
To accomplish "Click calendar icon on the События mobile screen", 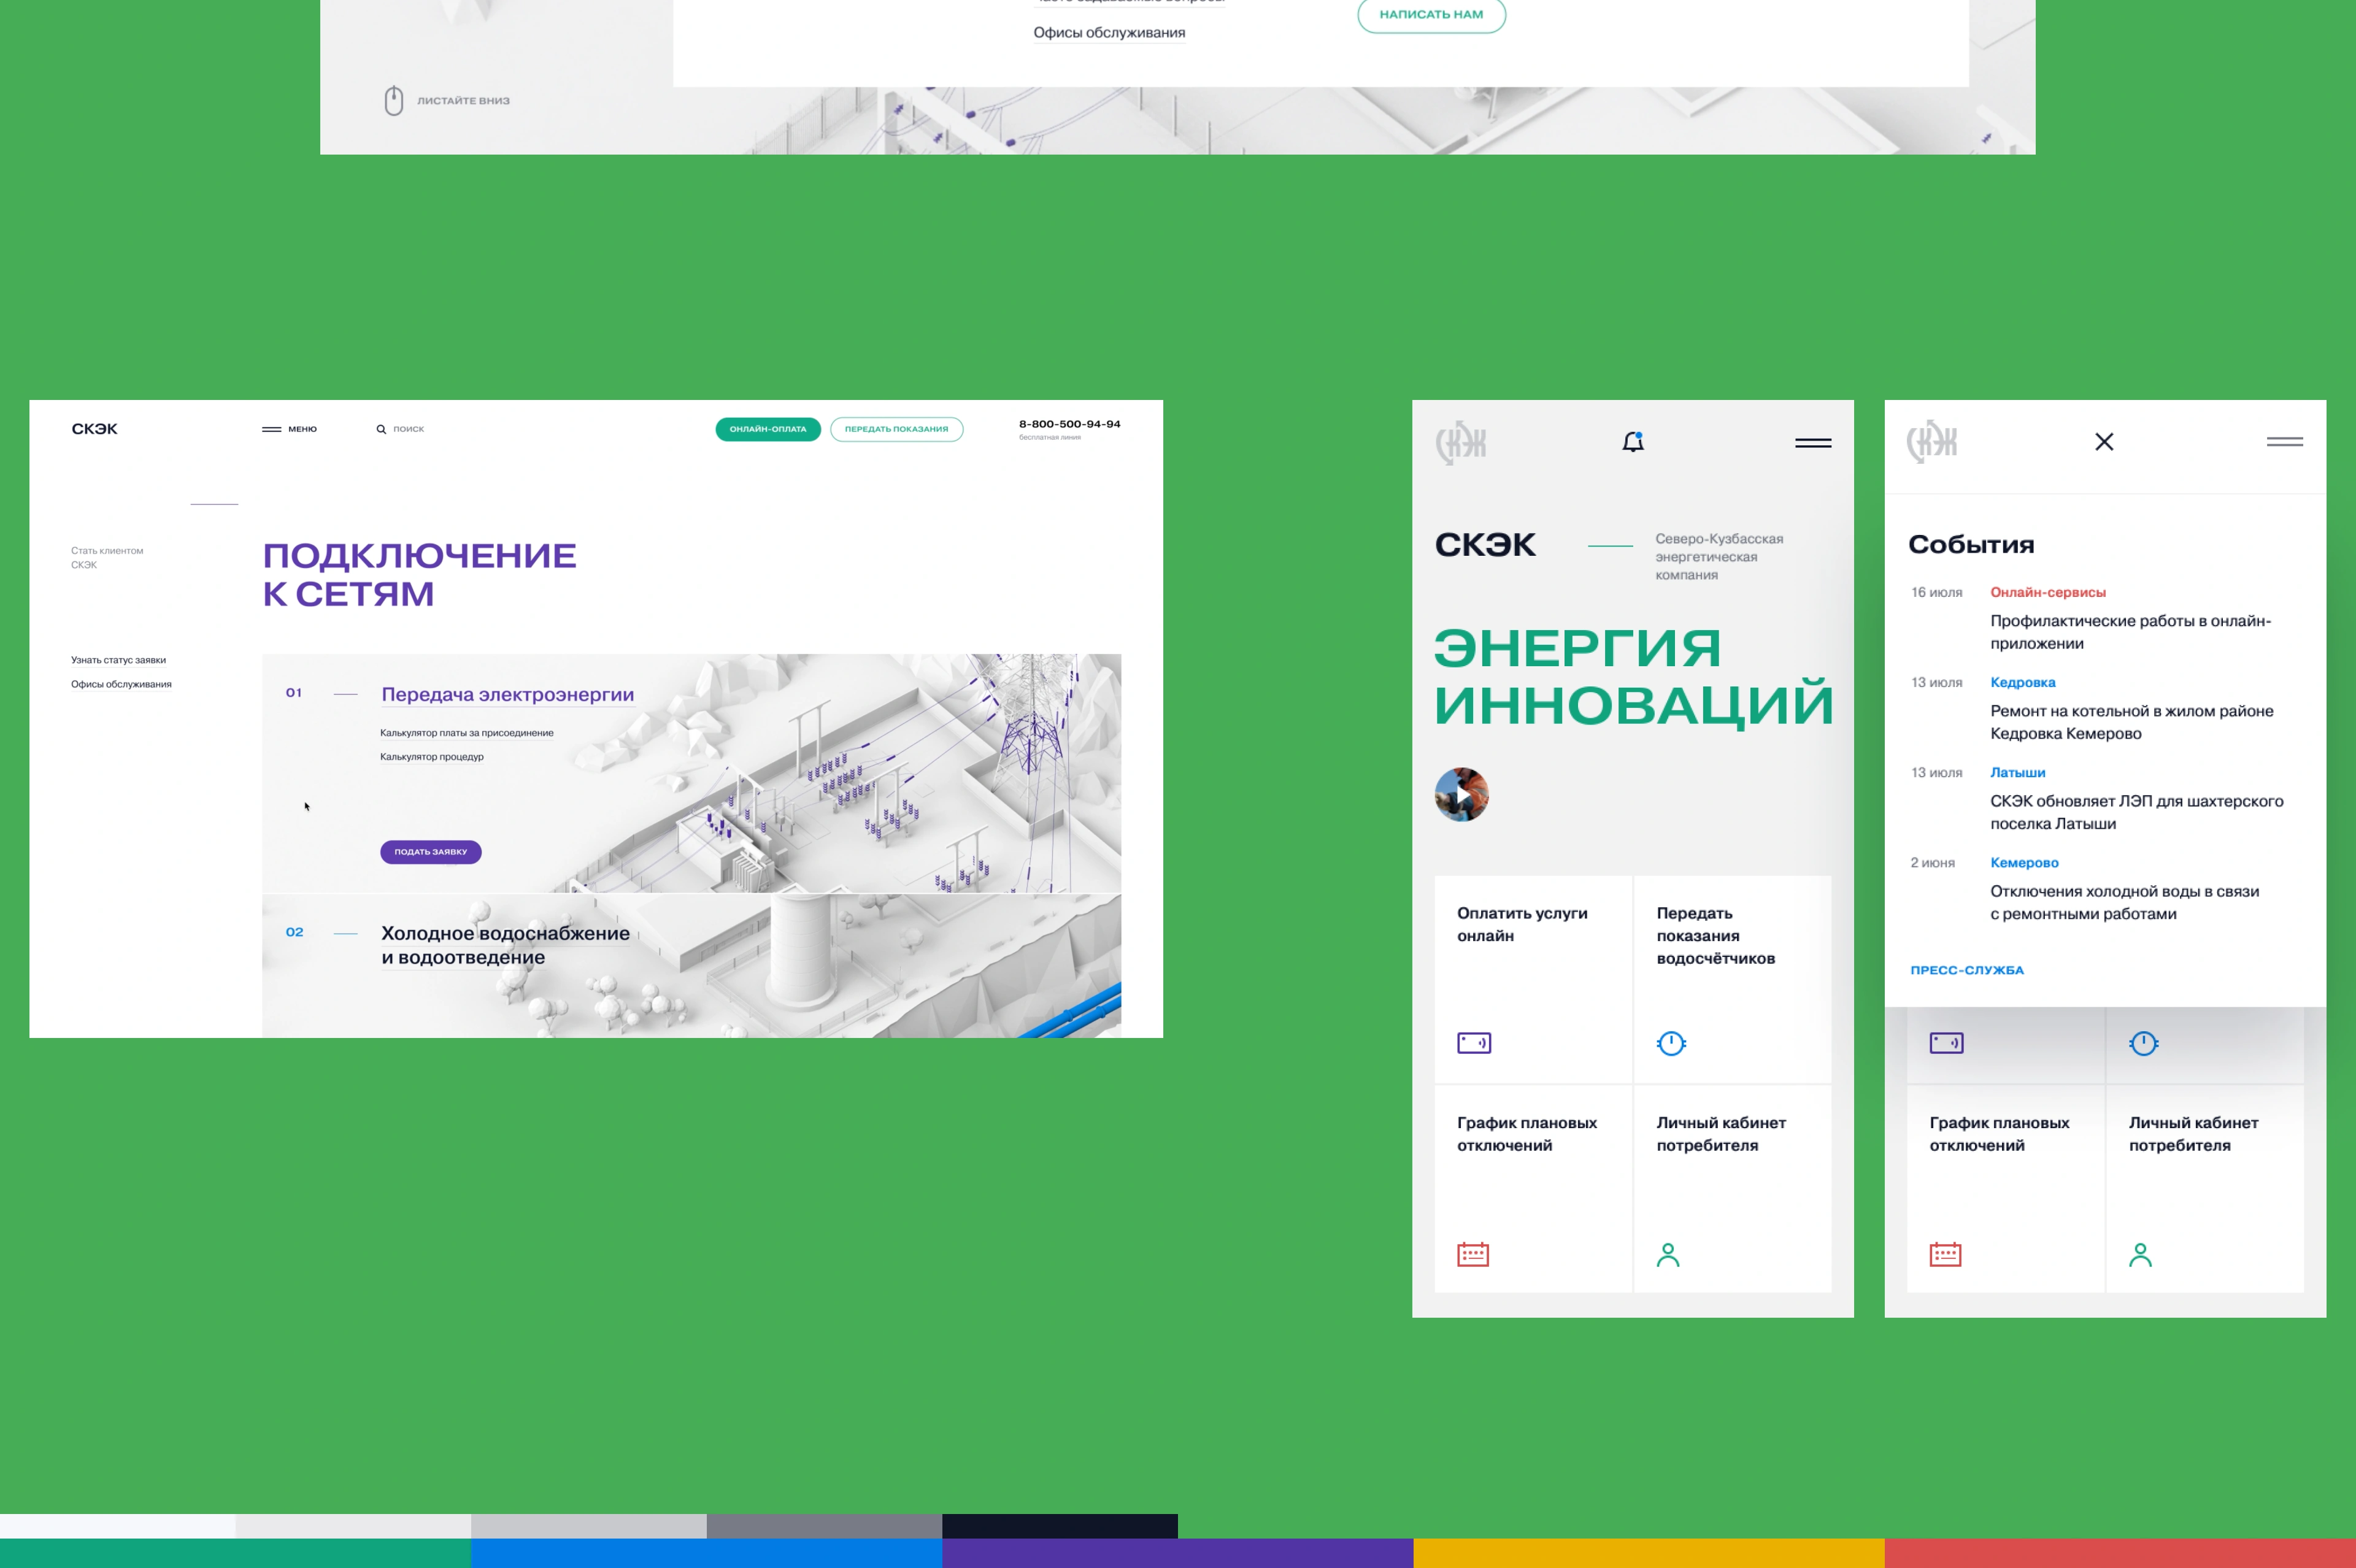I will (1945, 1254).
